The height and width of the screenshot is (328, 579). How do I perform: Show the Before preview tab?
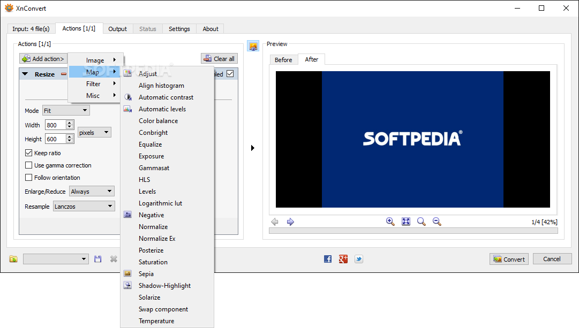pos(283,60)
